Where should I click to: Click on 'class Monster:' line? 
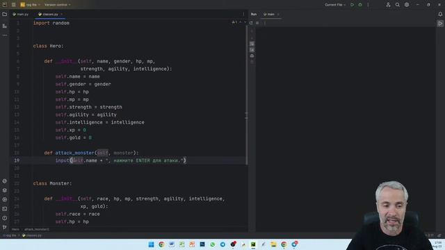pos(53,183)
